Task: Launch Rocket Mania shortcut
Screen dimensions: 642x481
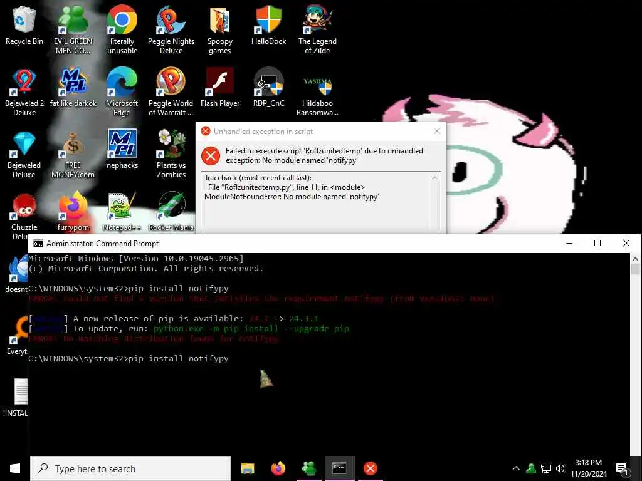Action: pyautogui.click(x=171, y=212)
